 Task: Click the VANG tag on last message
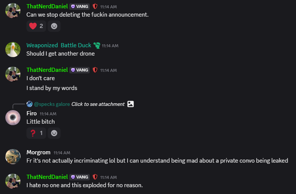coord(79,177)
